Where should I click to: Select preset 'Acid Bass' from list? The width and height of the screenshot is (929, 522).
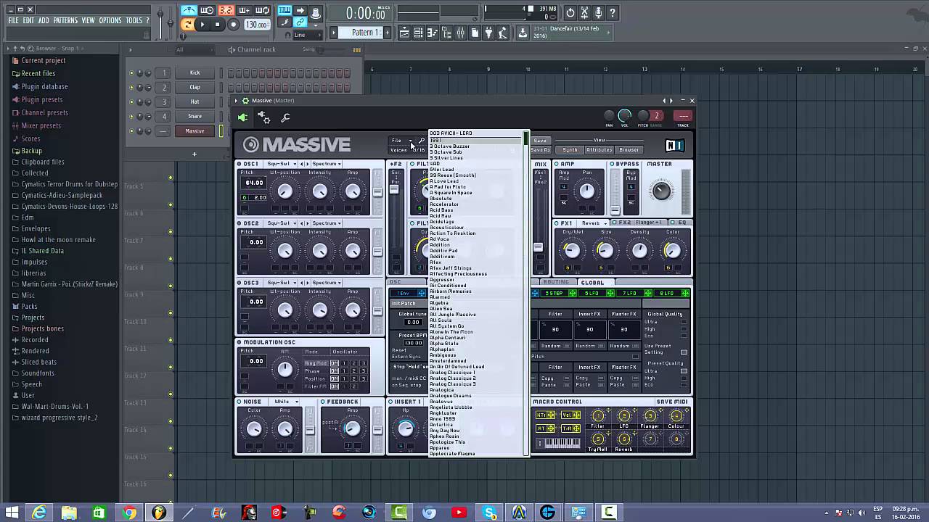[441, 210]
